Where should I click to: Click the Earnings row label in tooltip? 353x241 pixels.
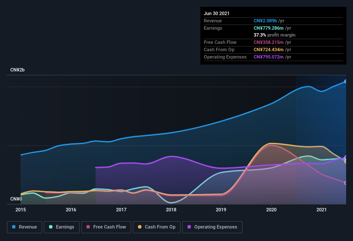tap(213, 28)
